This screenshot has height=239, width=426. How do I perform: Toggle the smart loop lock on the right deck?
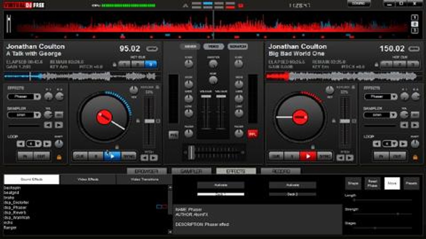415,157
